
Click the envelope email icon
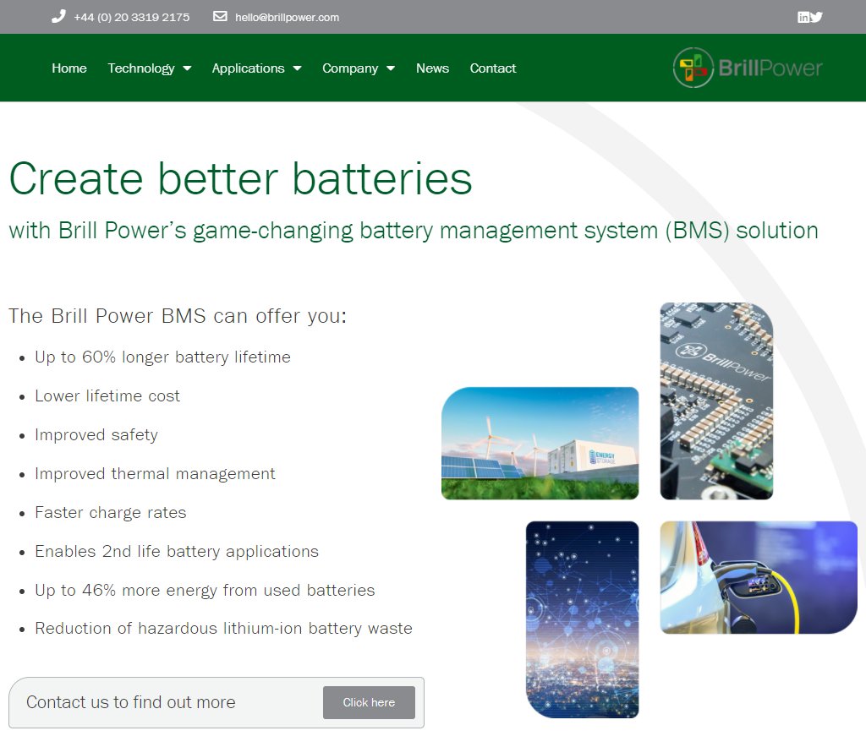coord(220,16)
